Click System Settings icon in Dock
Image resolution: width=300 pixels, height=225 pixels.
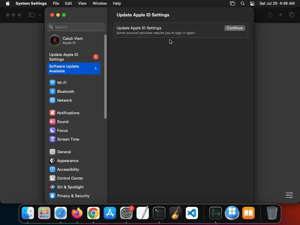126,213
